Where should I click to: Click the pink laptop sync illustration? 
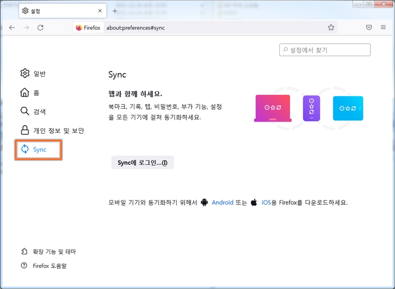[x=273, y=108]
